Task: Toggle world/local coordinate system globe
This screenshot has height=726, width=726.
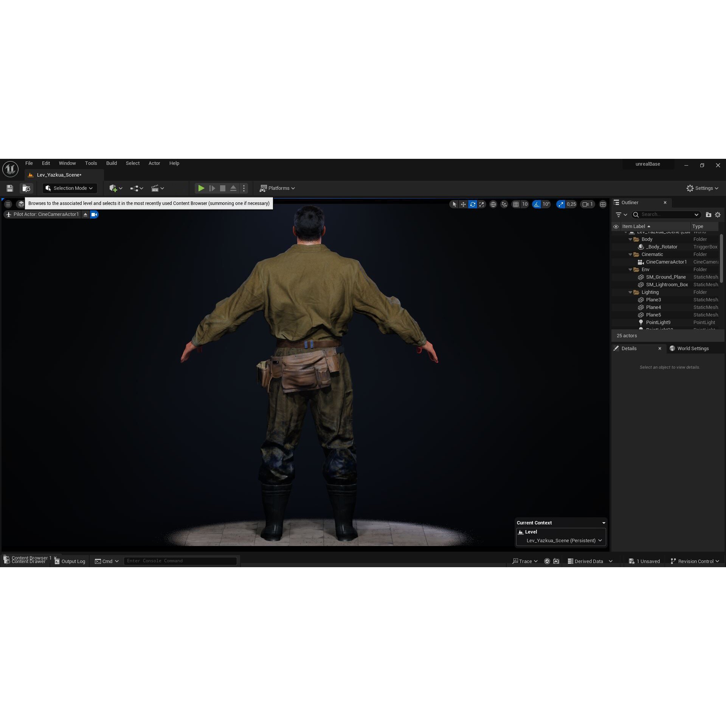Action: [x=493, y=204]
